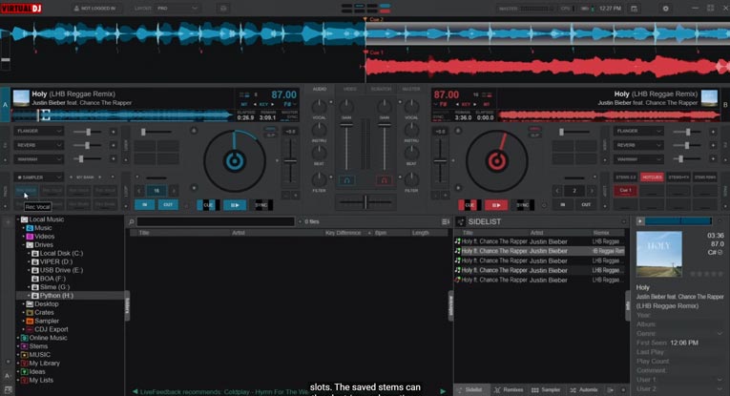Open deck B REVERB effect dropdown
Image resolution: width=730 pixels, height=396 pixels.
click(x=637, y=145)
